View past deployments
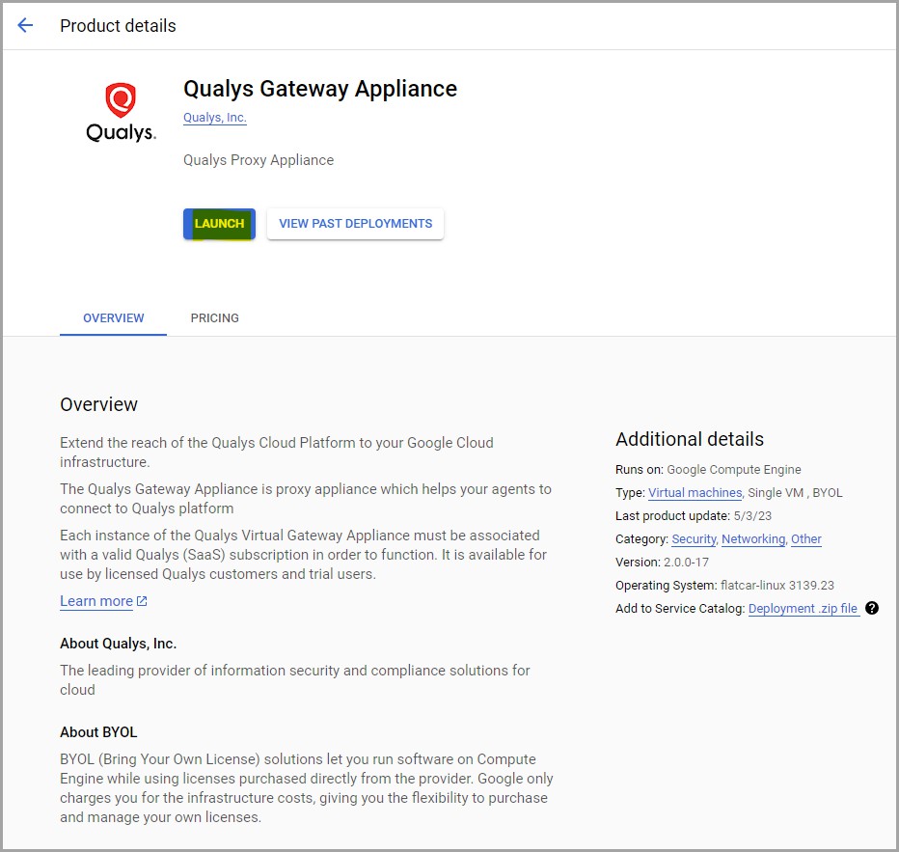This screenshot has height=852, width=899. 356,224
